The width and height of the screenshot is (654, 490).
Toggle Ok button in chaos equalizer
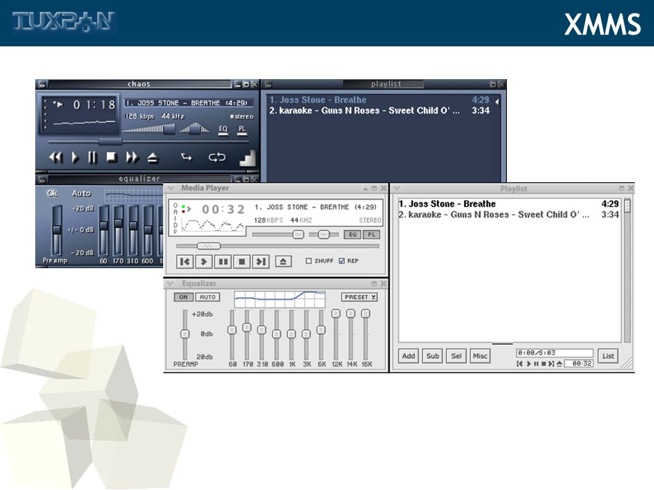pos(52,193)
